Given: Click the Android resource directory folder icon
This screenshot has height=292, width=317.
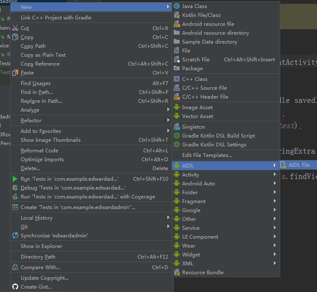Looking at the screenshot, I should point(177,33).
